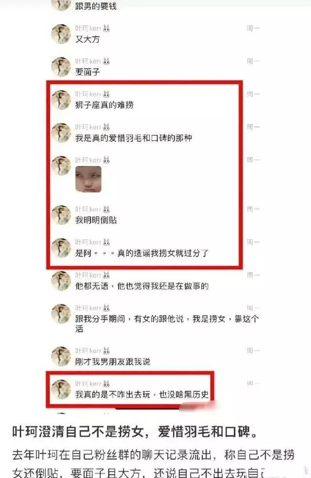Select message 我是真的爱惜羽毛和口碑的那种

pyautogui.click(x=133, y=138)
